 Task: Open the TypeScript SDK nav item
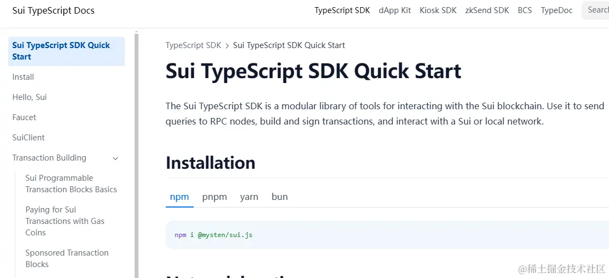(342, 10)
